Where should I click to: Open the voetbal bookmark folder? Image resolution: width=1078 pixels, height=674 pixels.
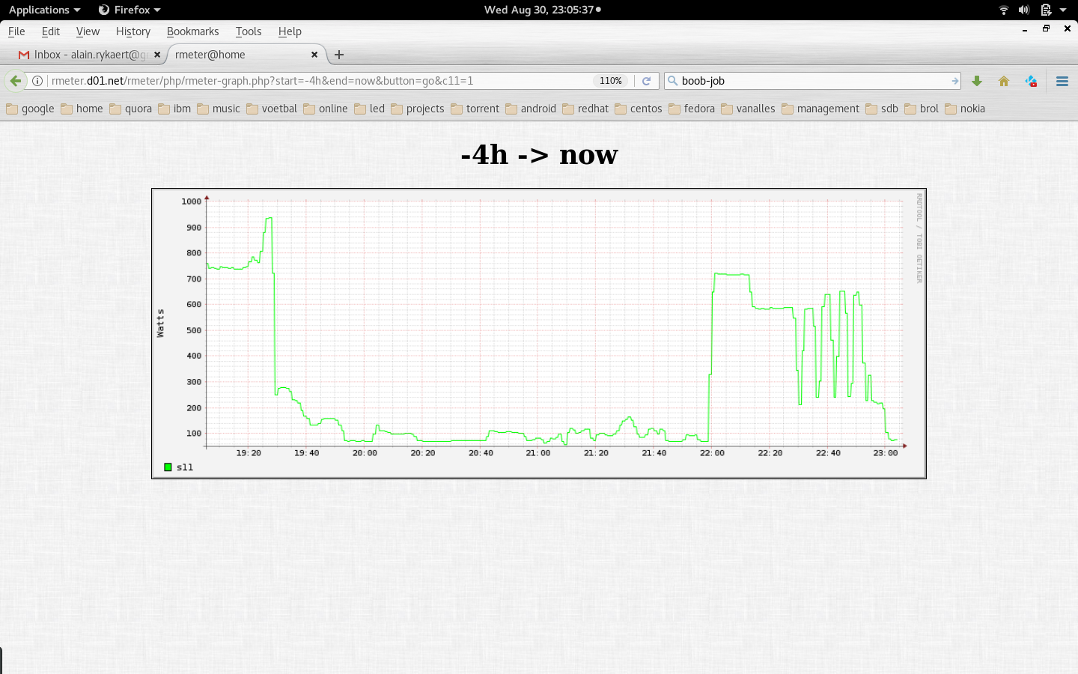tap(272, 109)
